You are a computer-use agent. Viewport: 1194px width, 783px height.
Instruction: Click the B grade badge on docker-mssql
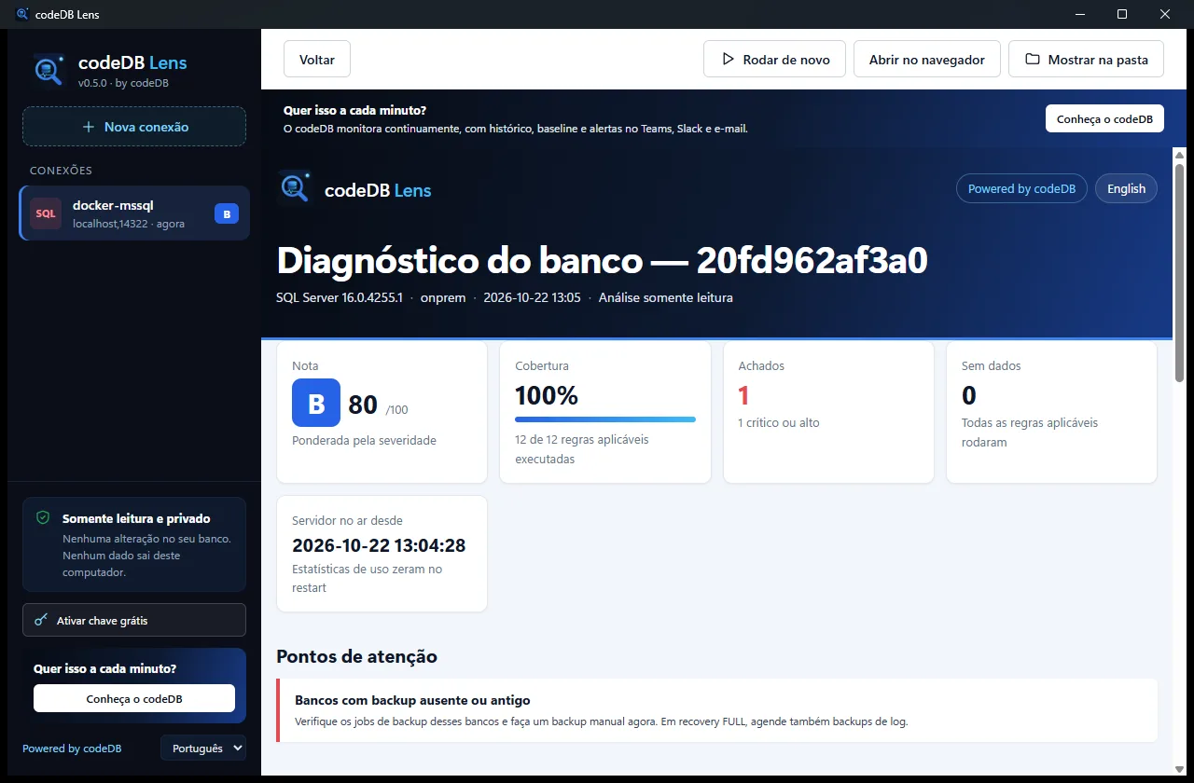pyautogui.click(x=227, y=213)
